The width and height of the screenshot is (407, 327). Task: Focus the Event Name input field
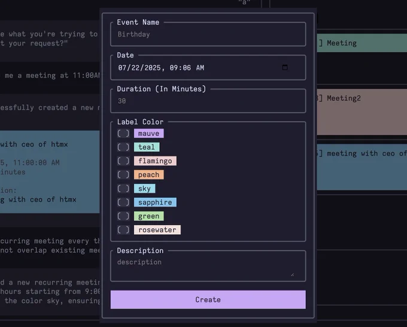[208, 35]
